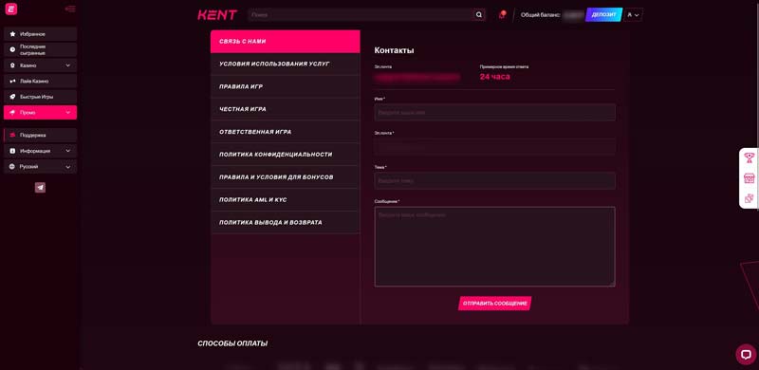Open Политика конфиденциальности section

click(x=286, y=155)
